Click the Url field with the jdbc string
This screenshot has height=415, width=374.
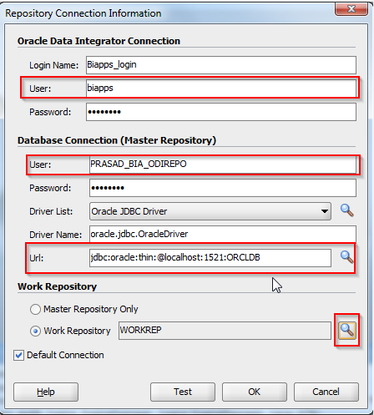(x=210, y=258)
